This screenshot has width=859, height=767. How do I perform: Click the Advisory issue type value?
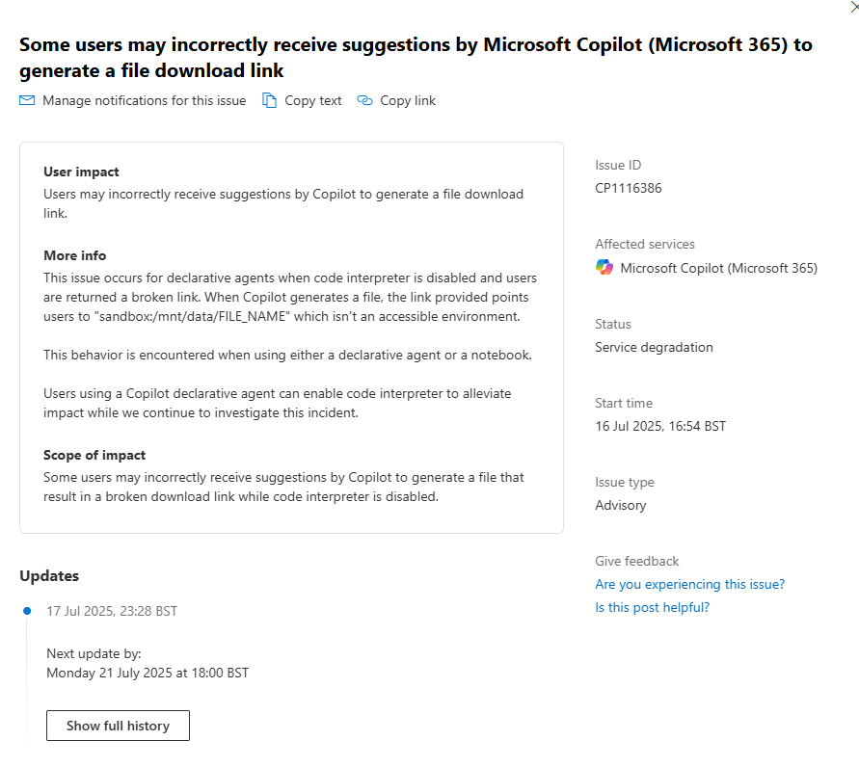click(621, 505)
